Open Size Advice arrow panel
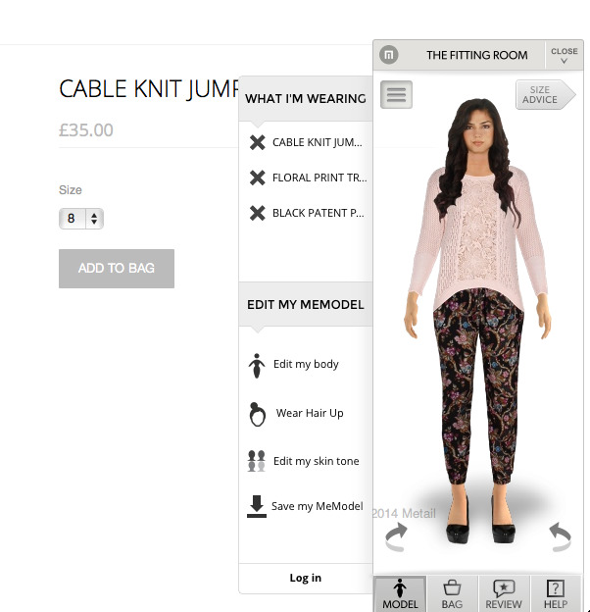The image size is (590, 612). tap(545, 94)
